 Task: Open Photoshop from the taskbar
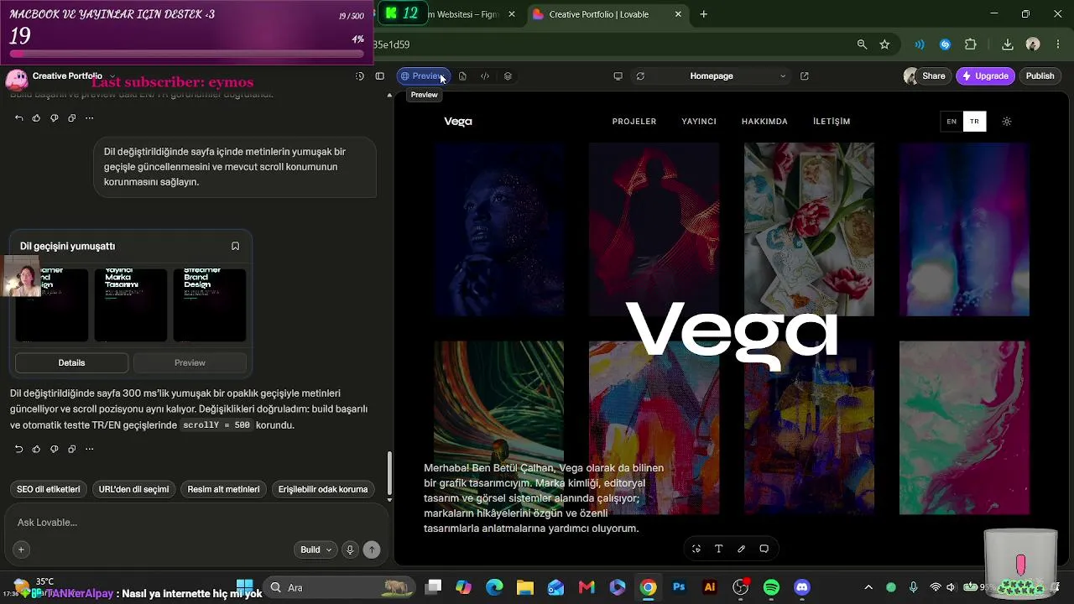(x=679, y=587)
